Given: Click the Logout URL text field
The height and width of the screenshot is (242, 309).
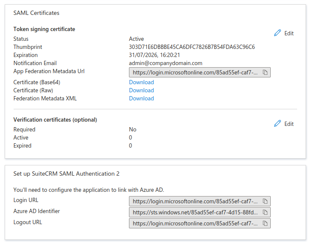Looking at the screenshot, I should tap(200, 223).
